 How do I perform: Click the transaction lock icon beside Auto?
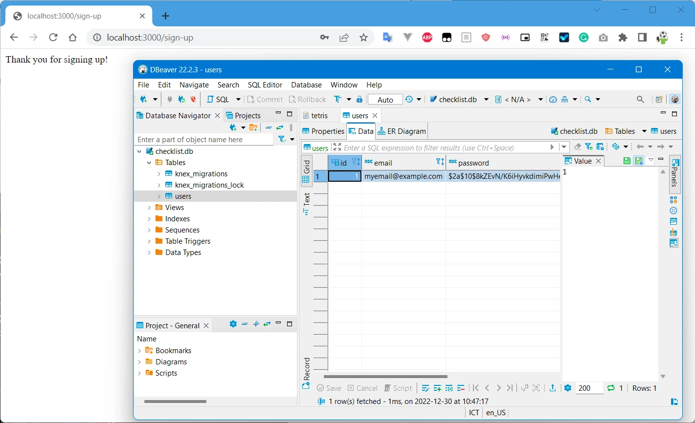coord(359,99)
